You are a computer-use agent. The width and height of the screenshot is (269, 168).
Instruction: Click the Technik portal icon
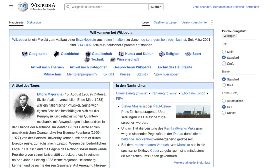pos(87,60)
